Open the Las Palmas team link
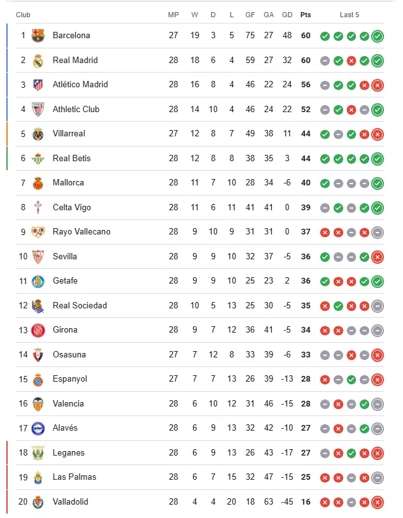Screen dimensions: 403x518 tap(74, 477)
